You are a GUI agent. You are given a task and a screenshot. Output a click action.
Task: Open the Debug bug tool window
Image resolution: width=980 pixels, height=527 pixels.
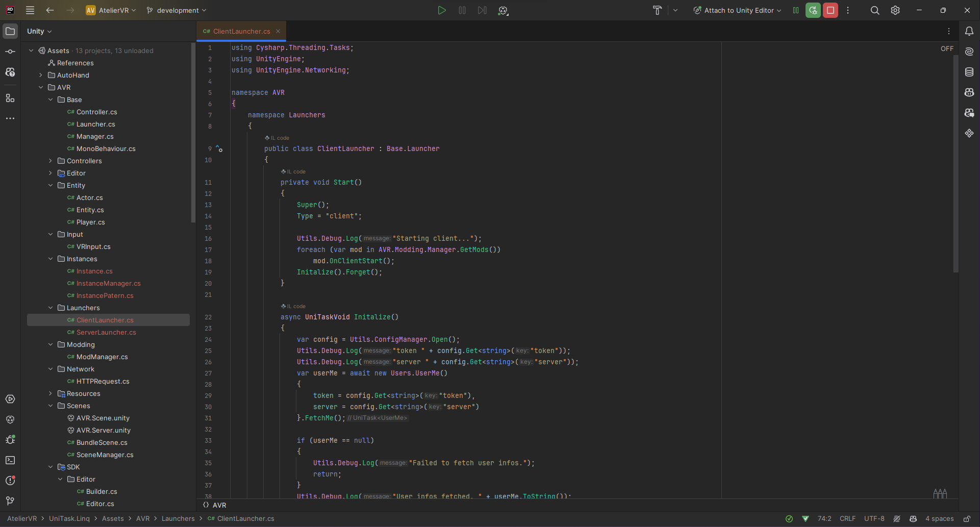pos(10,440)
